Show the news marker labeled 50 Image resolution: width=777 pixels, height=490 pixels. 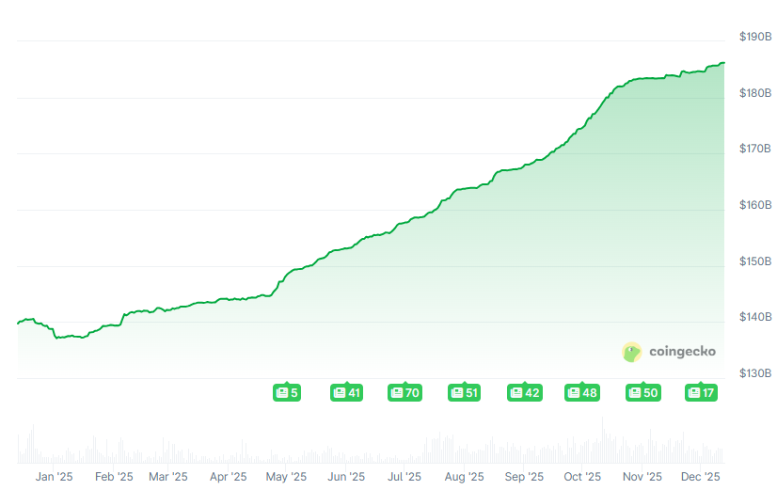point(643,392)
